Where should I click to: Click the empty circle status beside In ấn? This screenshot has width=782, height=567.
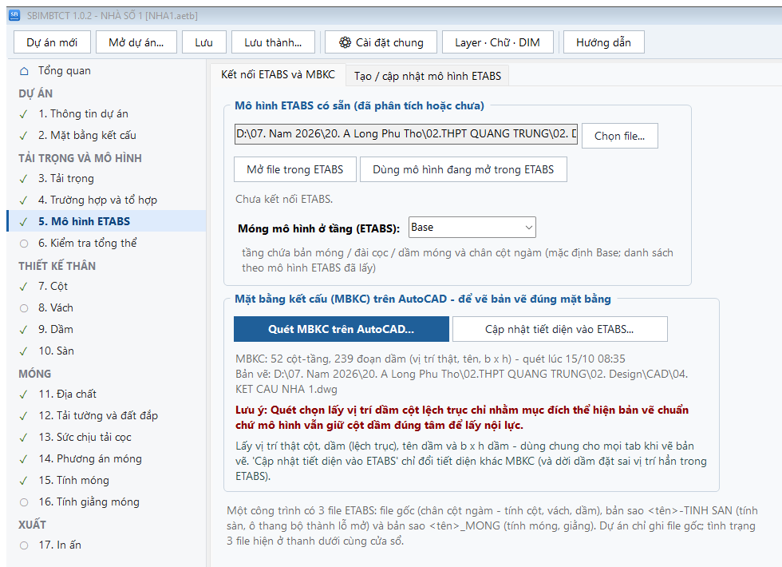24,545
